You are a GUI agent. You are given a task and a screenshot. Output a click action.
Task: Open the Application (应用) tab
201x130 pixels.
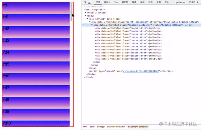[x=158, y=2]
